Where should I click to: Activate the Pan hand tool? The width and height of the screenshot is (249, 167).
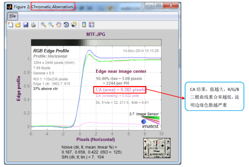pos(58,25)
